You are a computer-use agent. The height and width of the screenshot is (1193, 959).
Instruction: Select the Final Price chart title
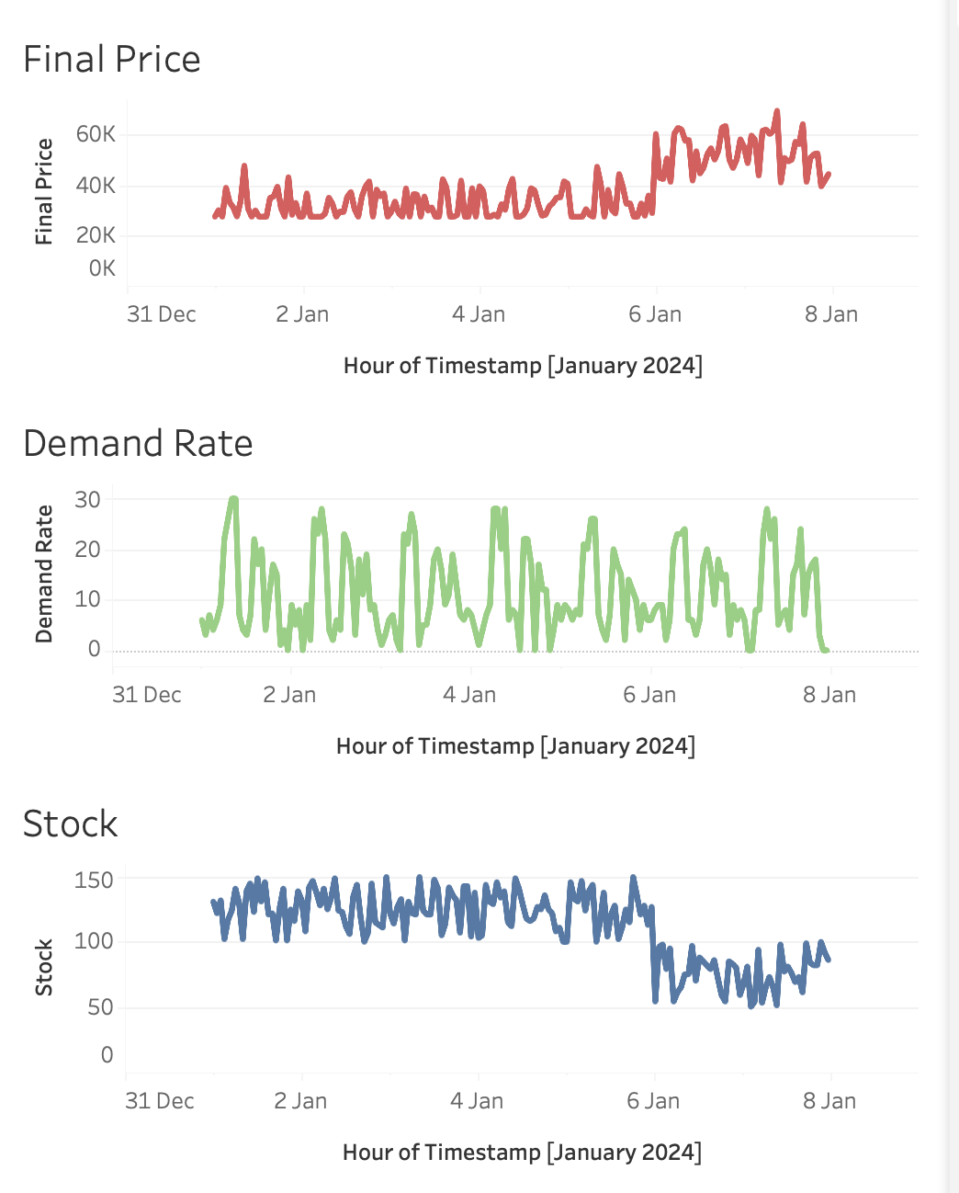[112, 58]
